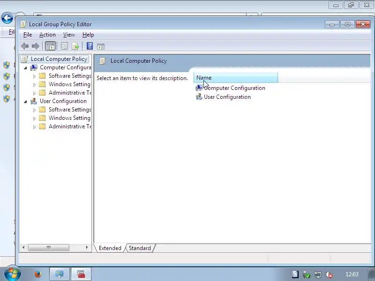Viewport: 375px width, 281px height.
Task: Maximize the Local Group Policy Editor window
Action: pos(347,24)
